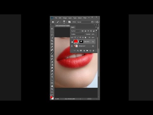Screen dimensions: 153x115
Task: Hide the Background layer eye icon
Action: pos(72,46)
